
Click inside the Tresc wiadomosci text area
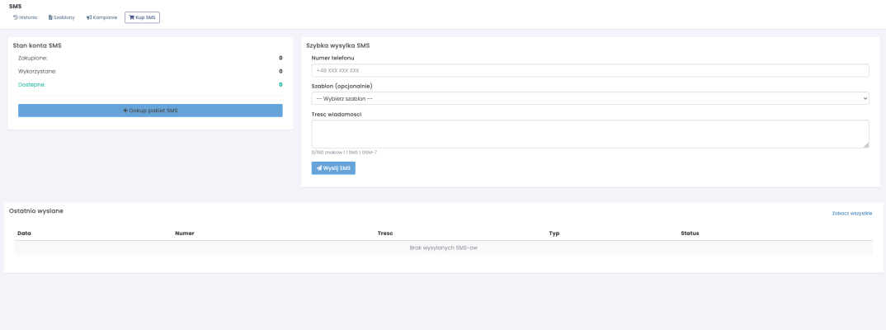click(590, 134)
